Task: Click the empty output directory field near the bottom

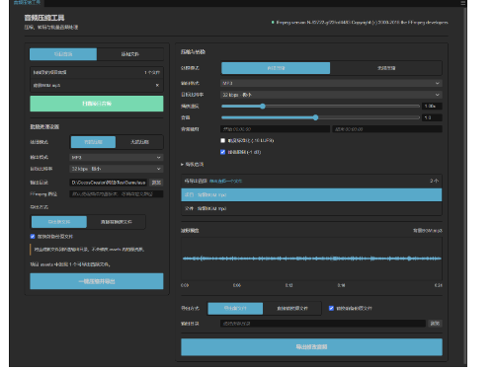Action: click(x=323, y=324)
